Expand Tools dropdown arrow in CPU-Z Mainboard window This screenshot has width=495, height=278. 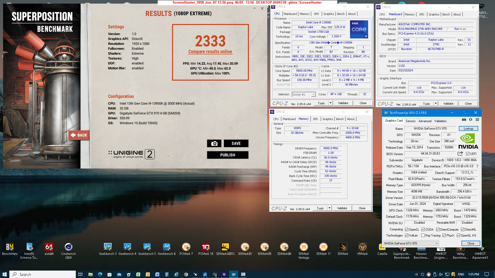pyautogui.click(x=436, y=104)
